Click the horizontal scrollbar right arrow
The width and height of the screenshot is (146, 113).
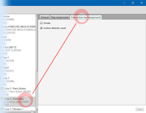click(x=35, y=112)
